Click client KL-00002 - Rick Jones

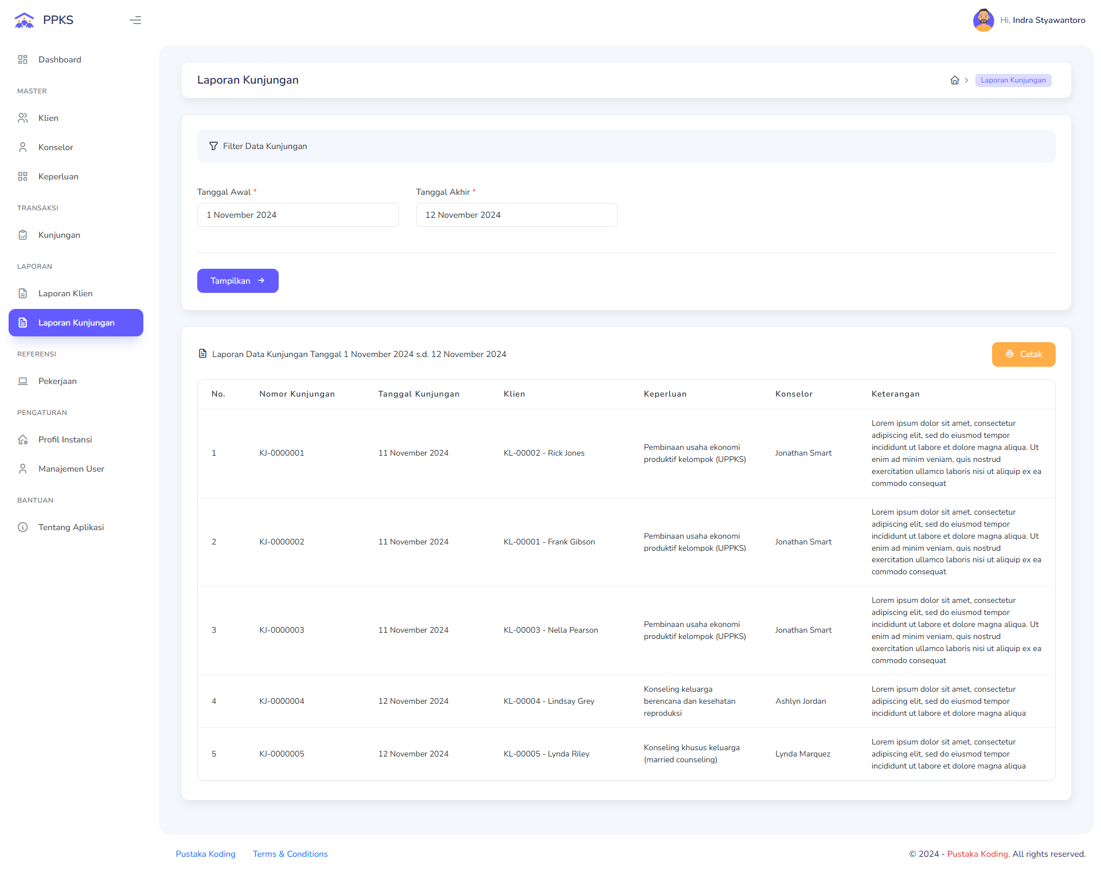(544, 453)
